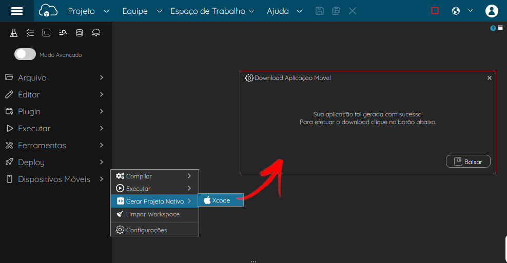This screenshot has width=507, height=263.
Task: Open the user profile avatar
Action: click(x=492, y=11)
